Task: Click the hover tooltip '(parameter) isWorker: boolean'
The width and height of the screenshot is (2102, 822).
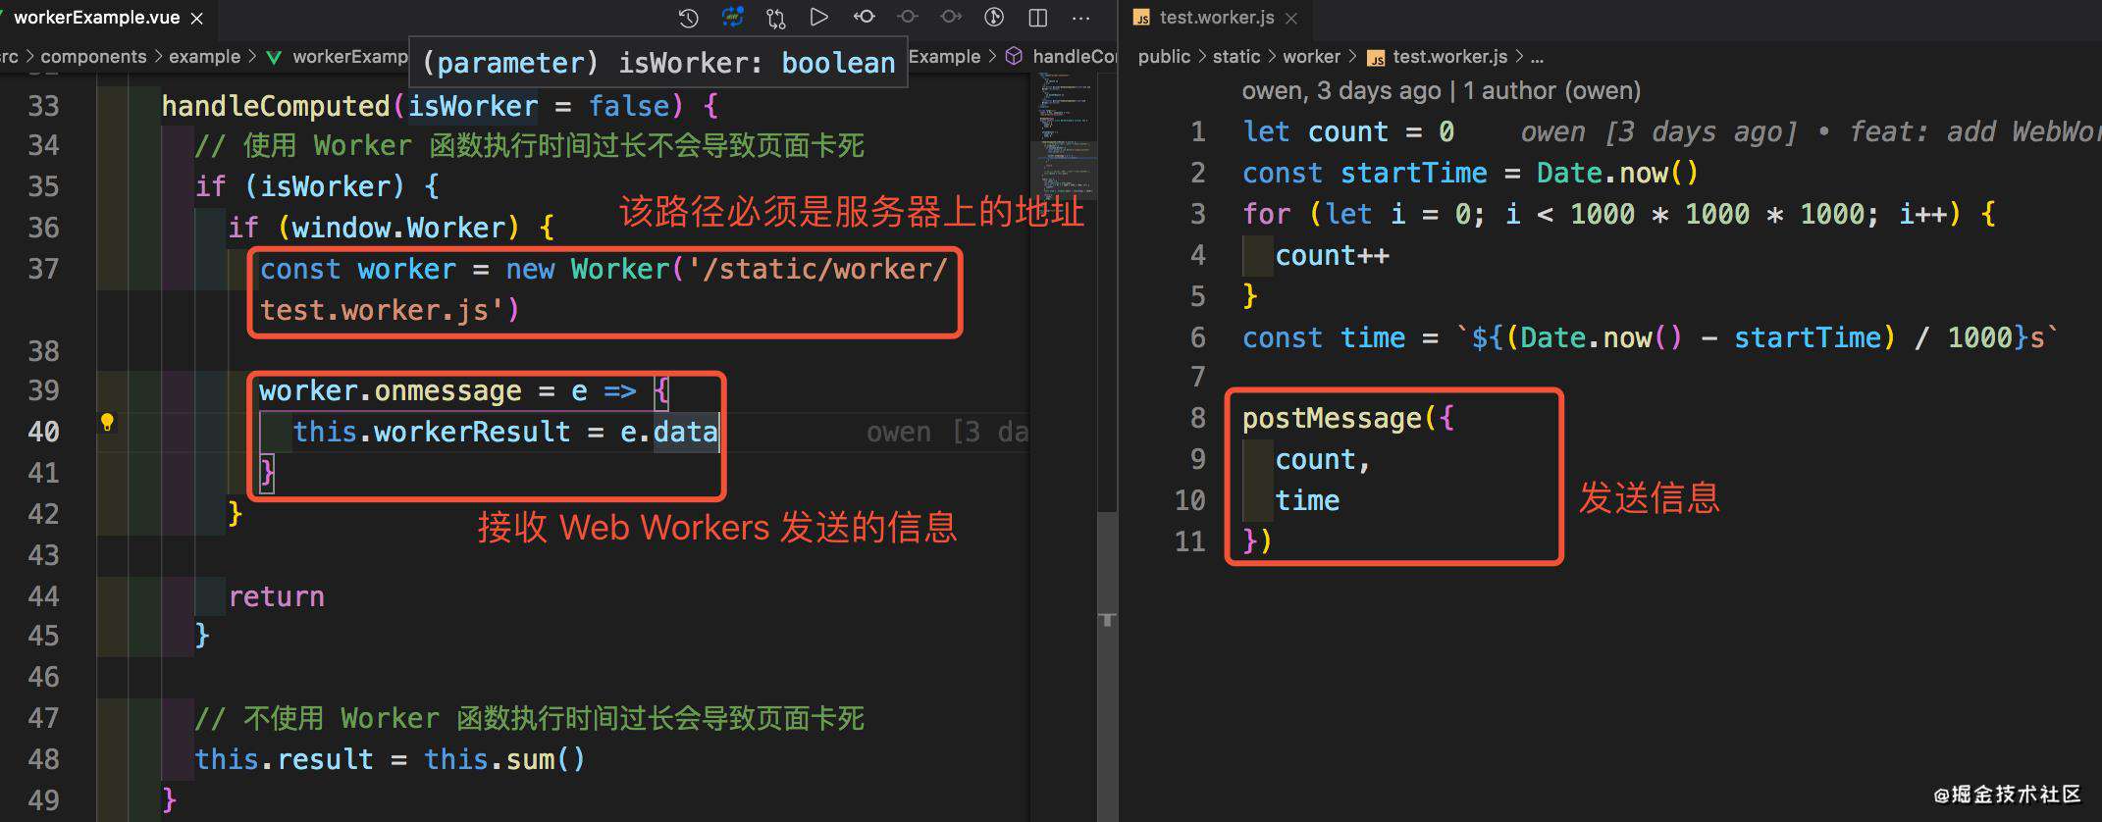Action: pos(658,63)
